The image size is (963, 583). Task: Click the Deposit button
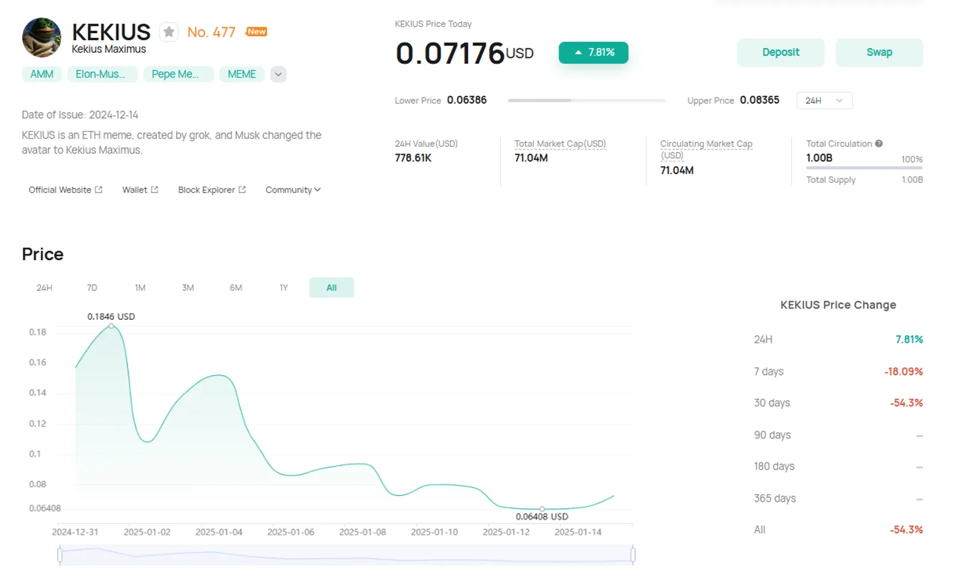coord(781,52)
